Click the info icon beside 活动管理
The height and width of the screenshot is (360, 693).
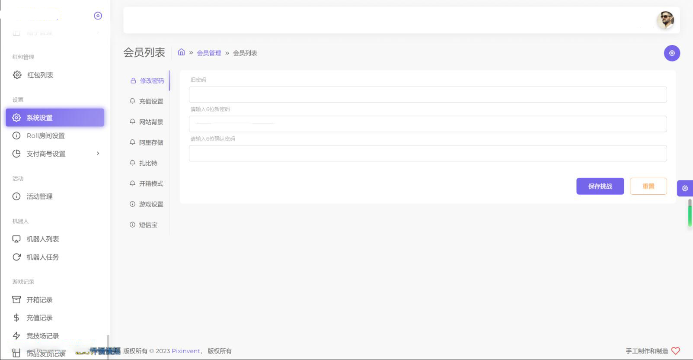pyautogui.click(x=16, y=196)
